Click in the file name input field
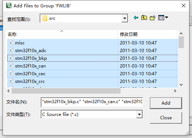 pos(92,102)
